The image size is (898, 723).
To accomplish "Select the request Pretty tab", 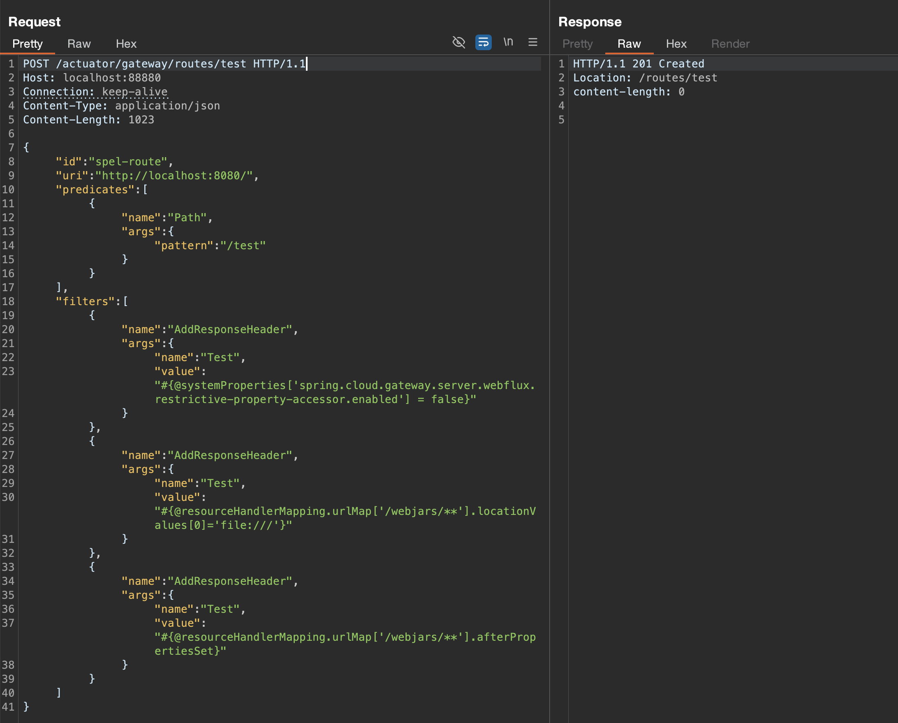I will 28,44.
